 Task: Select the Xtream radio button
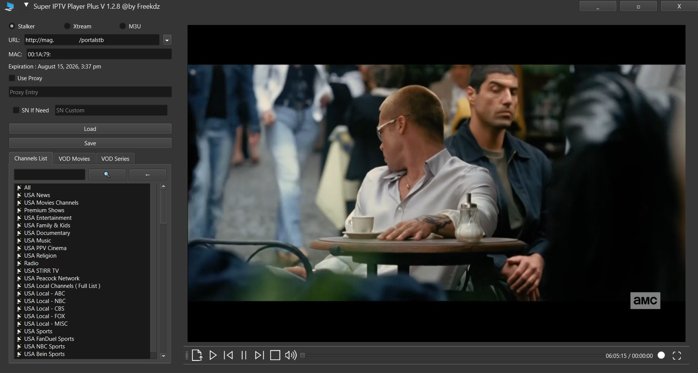[x=67, y=26]
